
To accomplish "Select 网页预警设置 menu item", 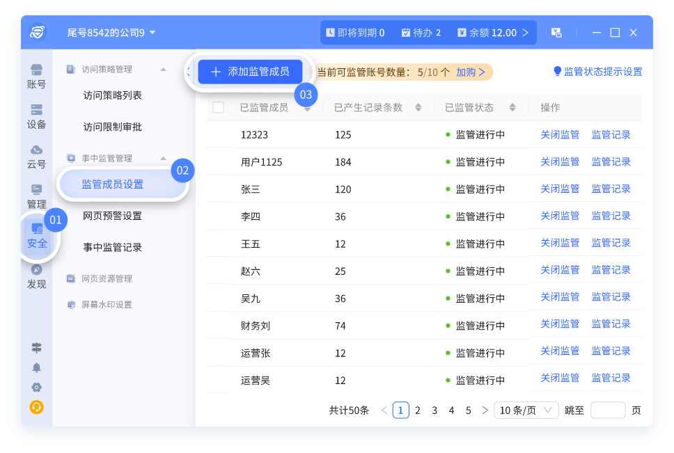I will click(x=112, y=216).
